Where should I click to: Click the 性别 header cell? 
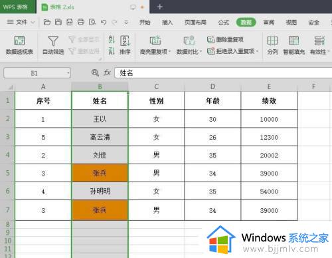pyautogui.click(x=157, y=100)
